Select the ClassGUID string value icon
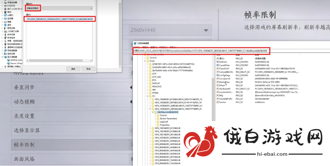The image size is (330, 166). (x=217, y=69)
